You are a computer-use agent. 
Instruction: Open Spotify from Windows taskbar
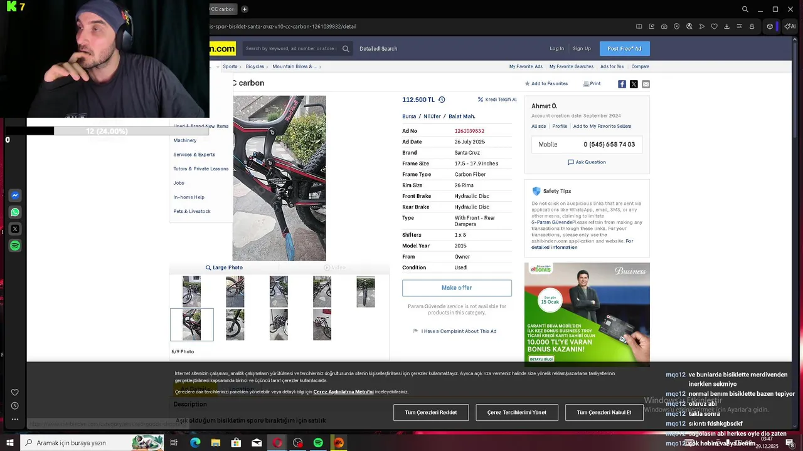click(318, 443)
